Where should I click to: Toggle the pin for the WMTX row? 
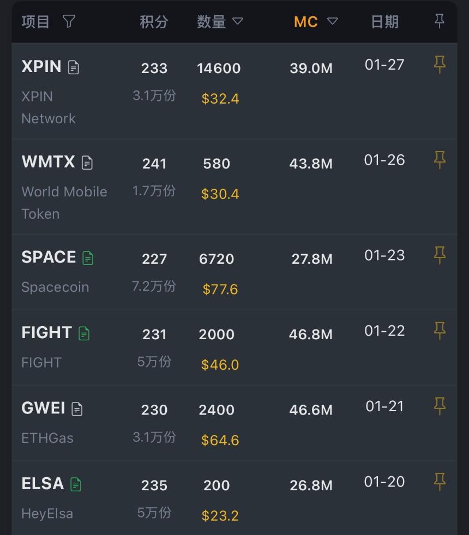pos(439,160)
